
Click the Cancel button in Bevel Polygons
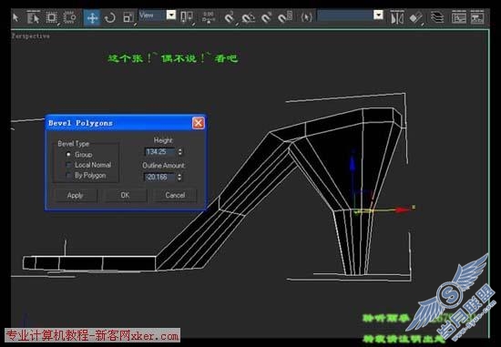tap(175, 195)
